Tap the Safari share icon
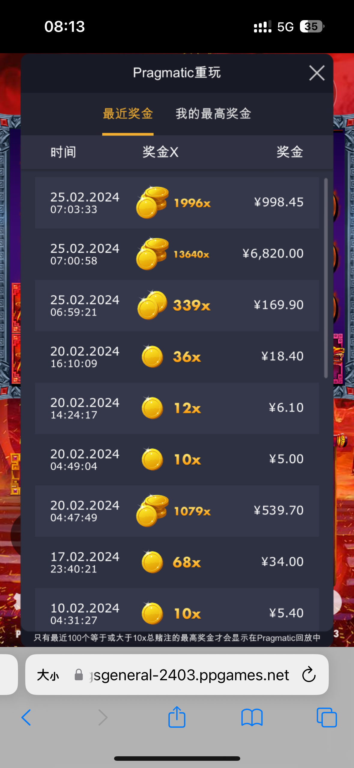The image size is (354, 768). (x=177, y=717)
